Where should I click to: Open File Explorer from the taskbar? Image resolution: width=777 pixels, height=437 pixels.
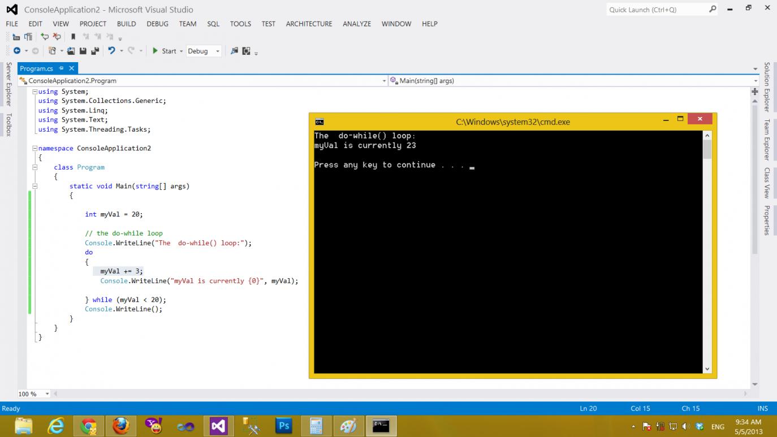click(x=24, y=426)
